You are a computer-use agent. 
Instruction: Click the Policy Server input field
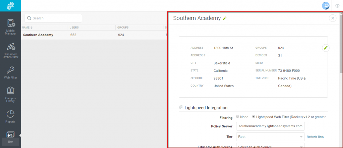click(270, 126)
